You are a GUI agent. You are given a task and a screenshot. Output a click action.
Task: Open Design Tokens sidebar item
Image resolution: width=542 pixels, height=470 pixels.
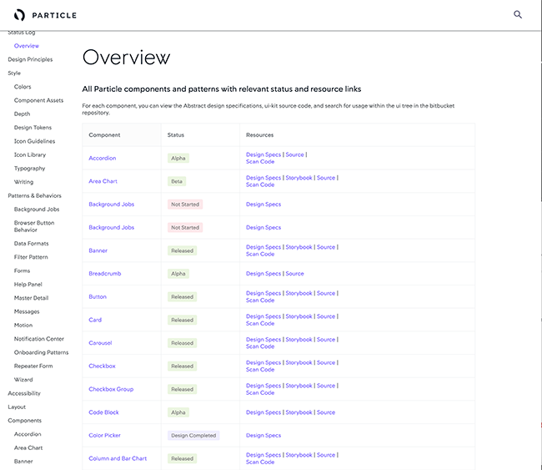pyautogui.click(x=33, y=128)
